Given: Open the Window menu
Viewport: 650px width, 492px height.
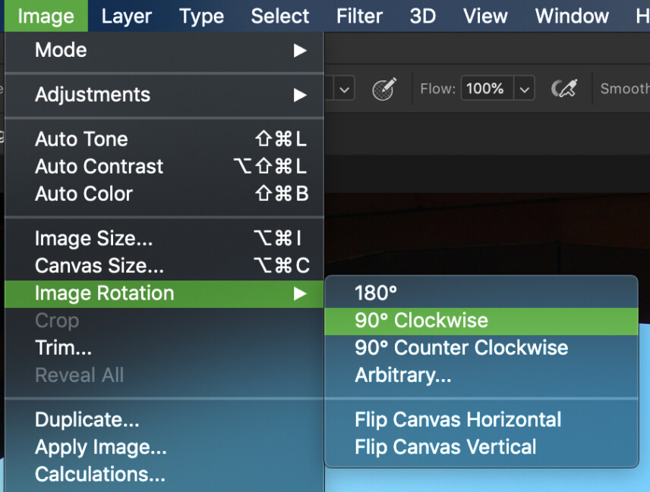Looking at the screenshot, I should click(x=571, y=16).
